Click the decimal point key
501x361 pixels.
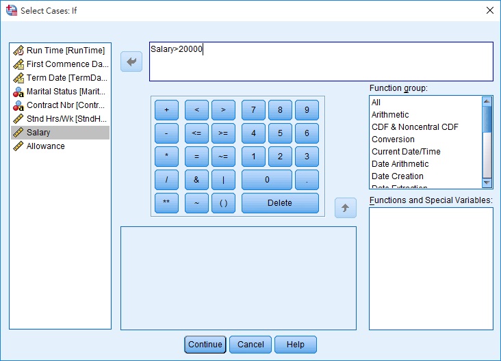307,180
